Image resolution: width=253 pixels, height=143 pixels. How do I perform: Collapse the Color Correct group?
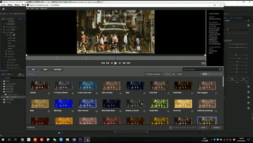4,59
